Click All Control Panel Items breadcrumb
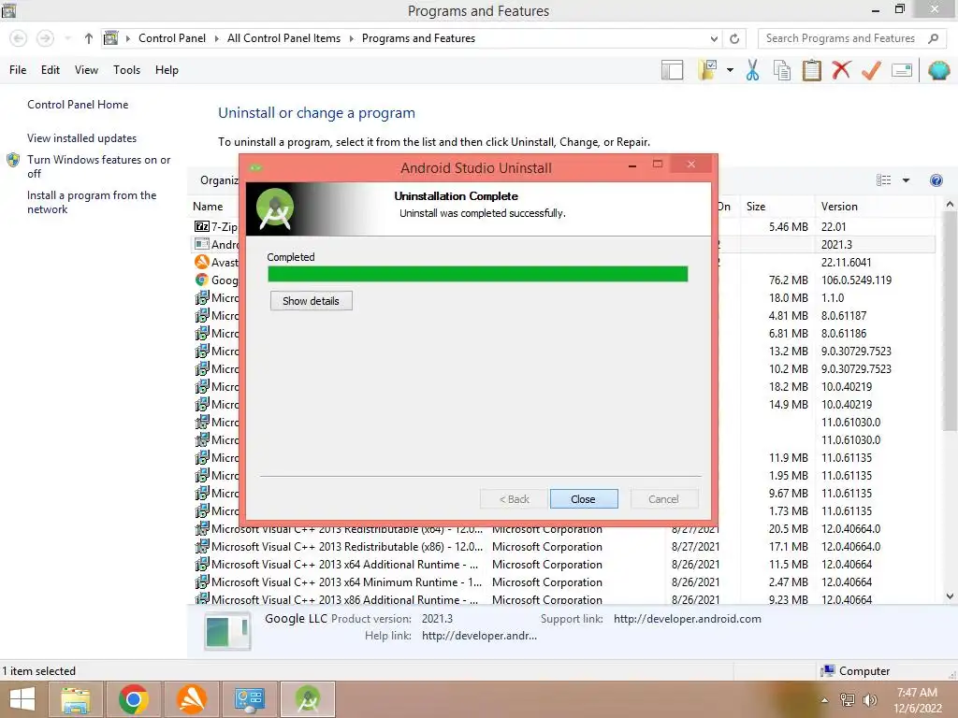Image resolution: width=958 pixels, height=718 pixels. pos(283,38)
